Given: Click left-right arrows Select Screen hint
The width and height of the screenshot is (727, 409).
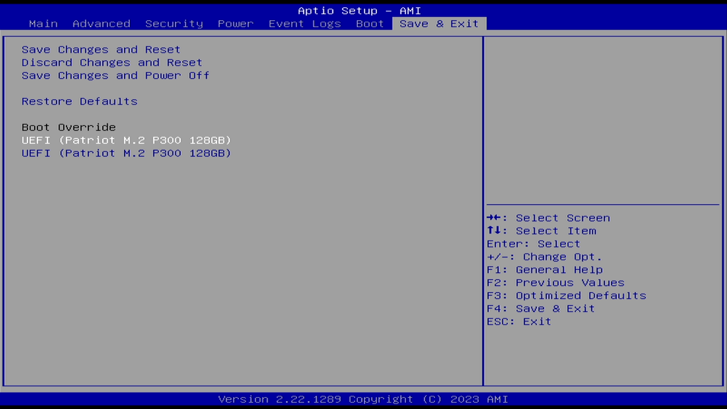Looking at the screenshot, I should tap(548, 218).
